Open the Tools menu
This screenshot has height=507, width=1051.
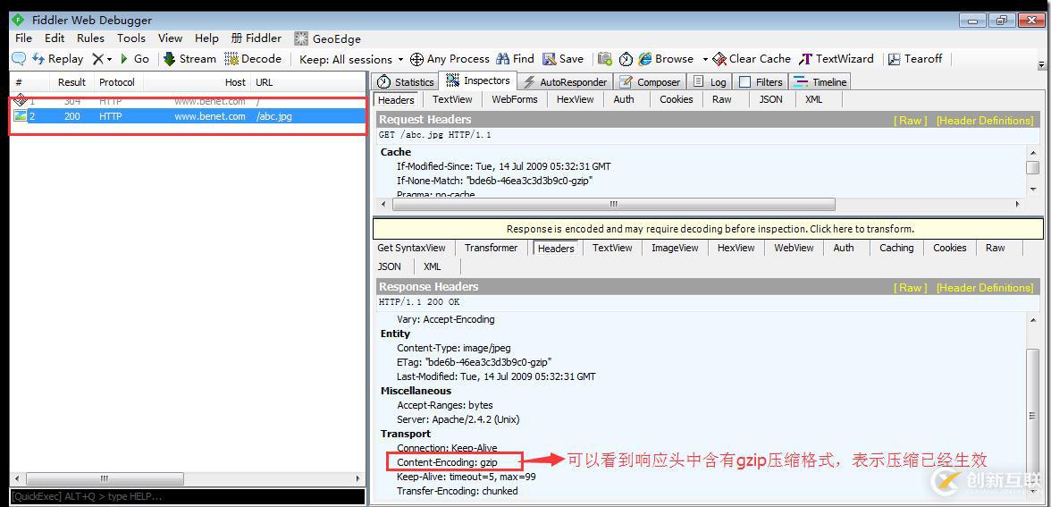click(x=131, y=38)
